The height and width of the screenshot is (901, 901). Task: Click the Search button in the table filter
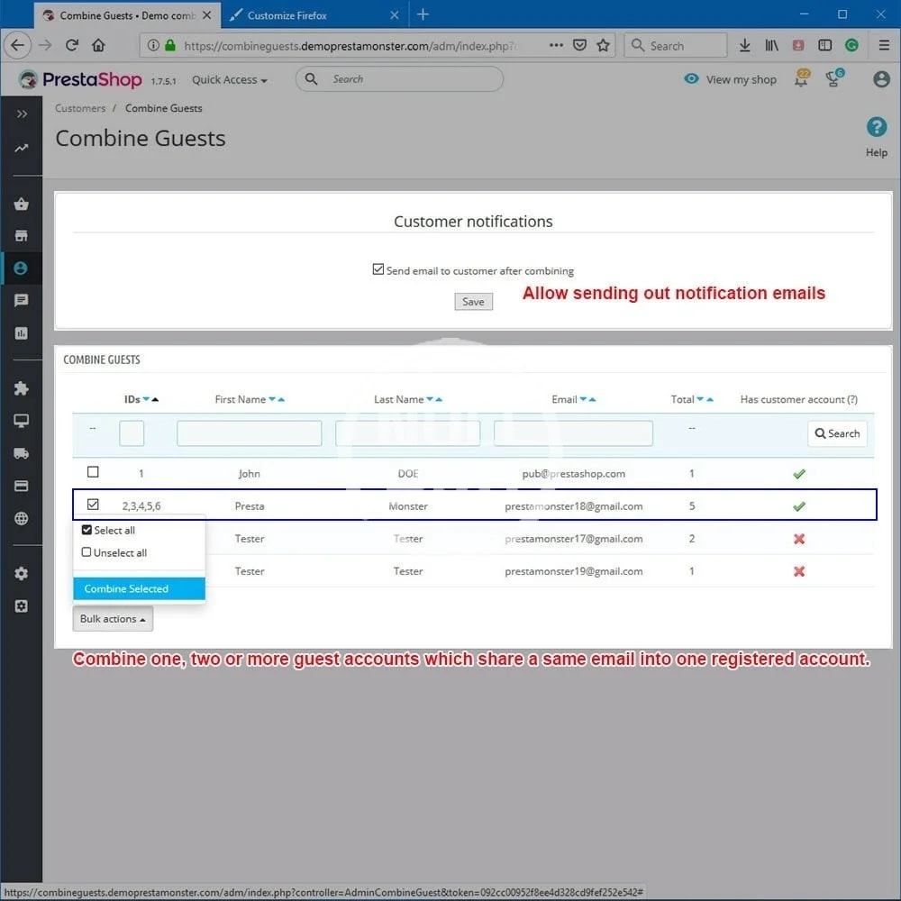point(837,433)
